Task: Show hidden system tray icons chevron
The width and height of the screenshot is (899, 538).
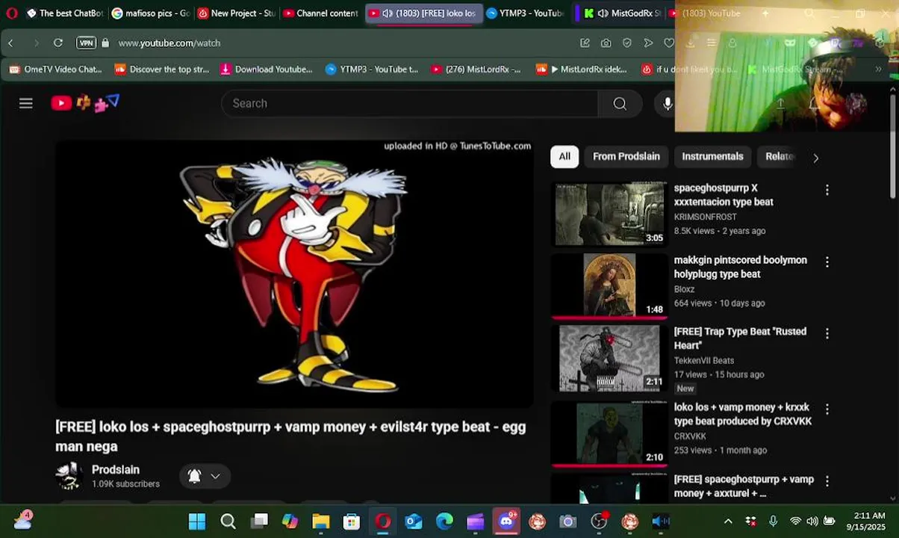Action: (728, 522)
